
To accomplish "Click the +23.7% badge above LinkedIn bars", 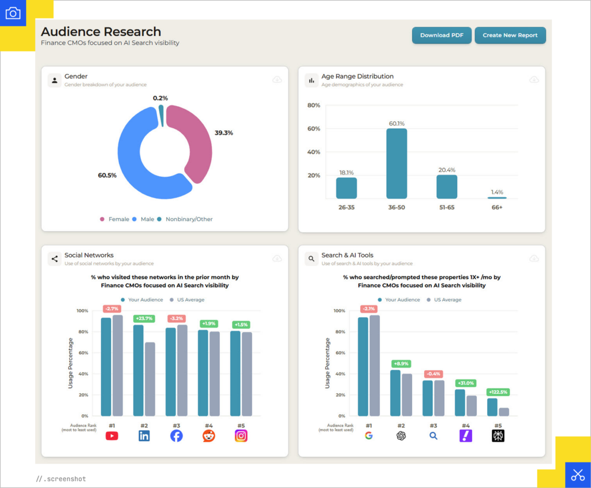I will [144, 318].
